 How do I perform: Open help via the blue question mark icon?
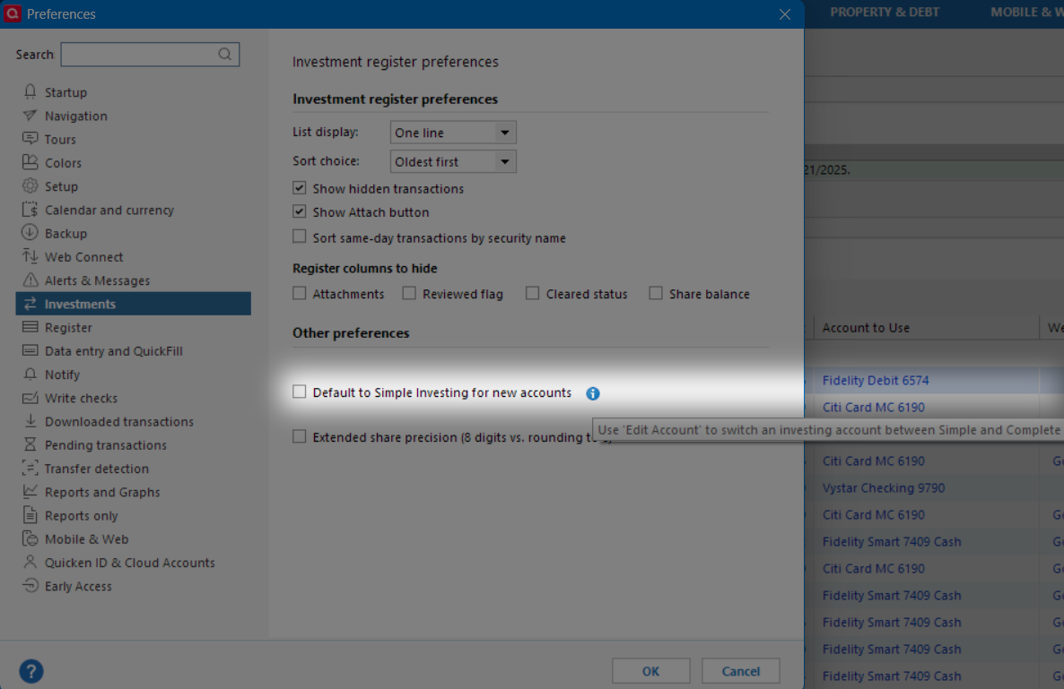31,671
